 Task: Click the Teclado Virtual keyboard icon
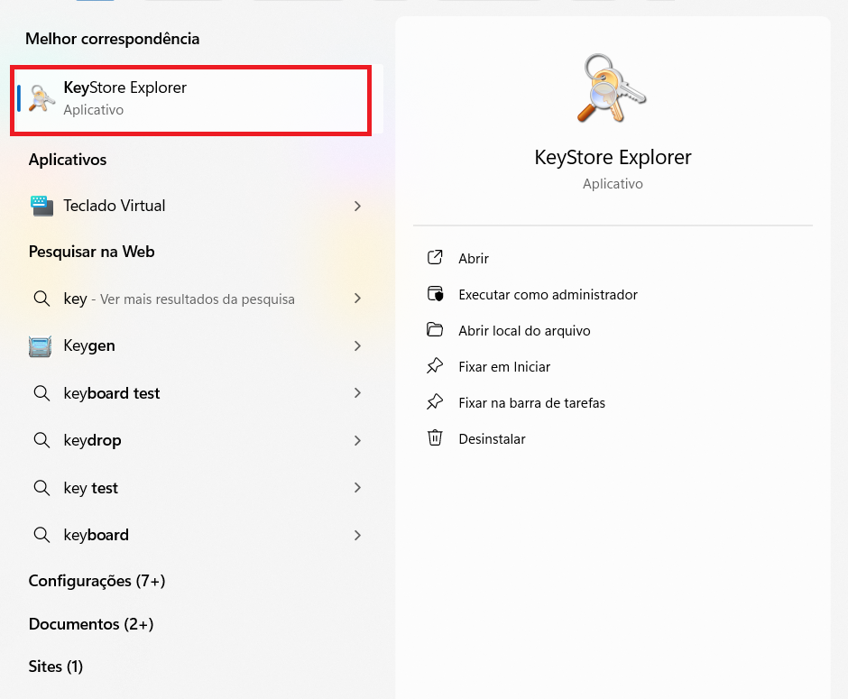[41, 206]
